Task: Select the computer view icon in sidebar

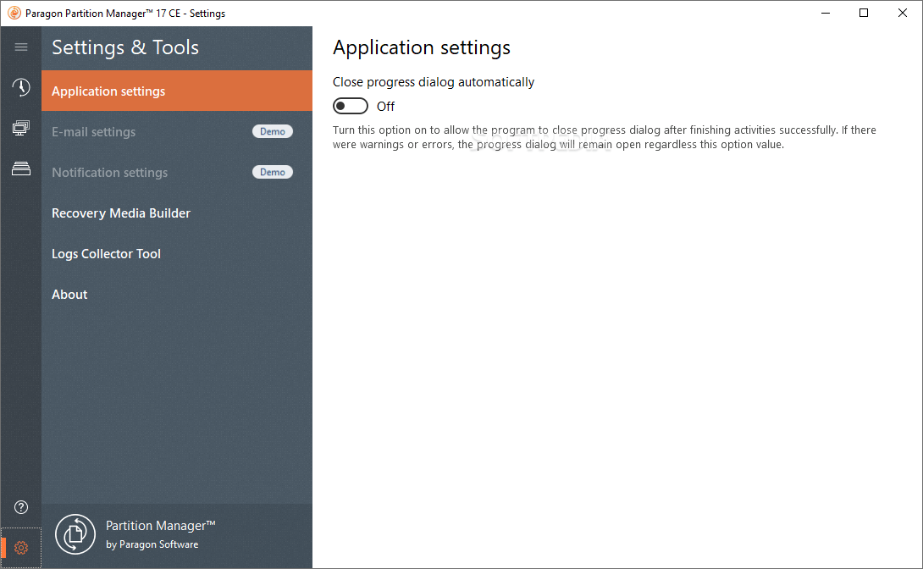Action: pyautogui.click(x=20, y=128)
